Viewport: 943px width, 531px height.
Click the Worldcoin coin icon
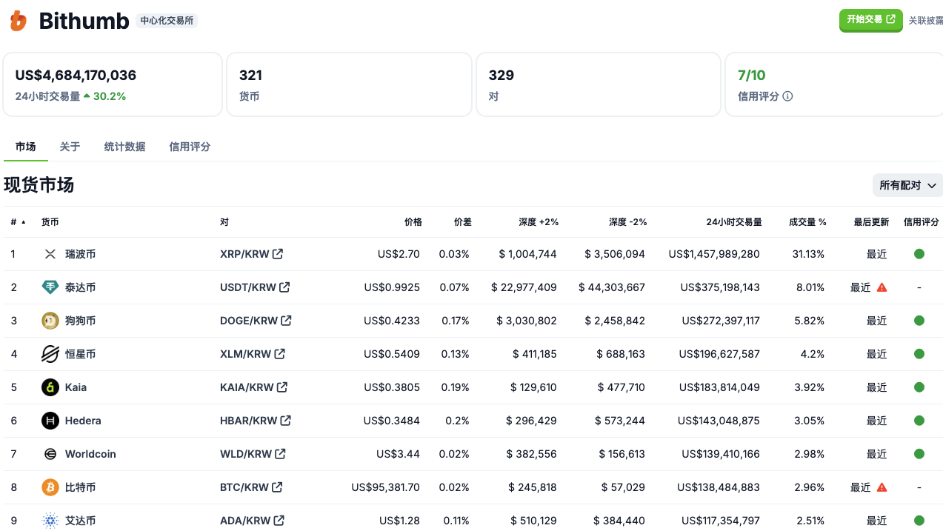[50, 453]
